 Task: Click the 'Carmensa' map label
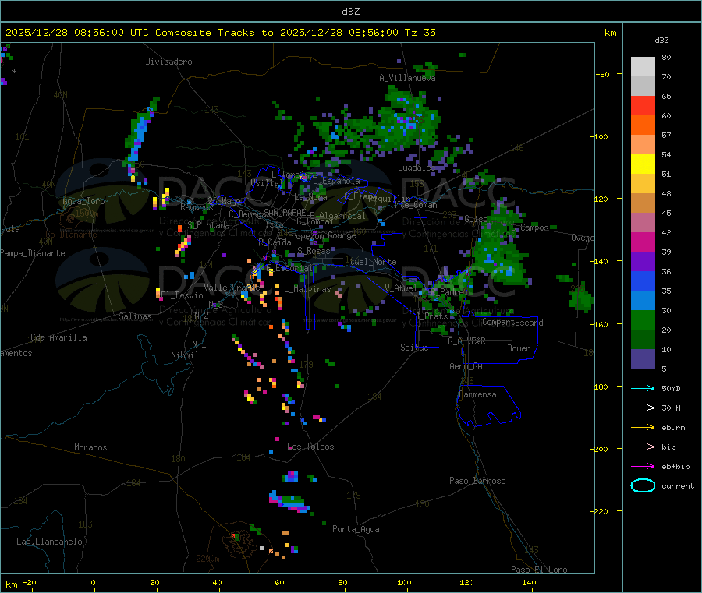[x=477, y=394]
